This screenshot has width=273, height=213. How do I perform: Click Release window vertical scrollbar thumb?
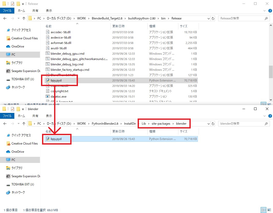271,72
